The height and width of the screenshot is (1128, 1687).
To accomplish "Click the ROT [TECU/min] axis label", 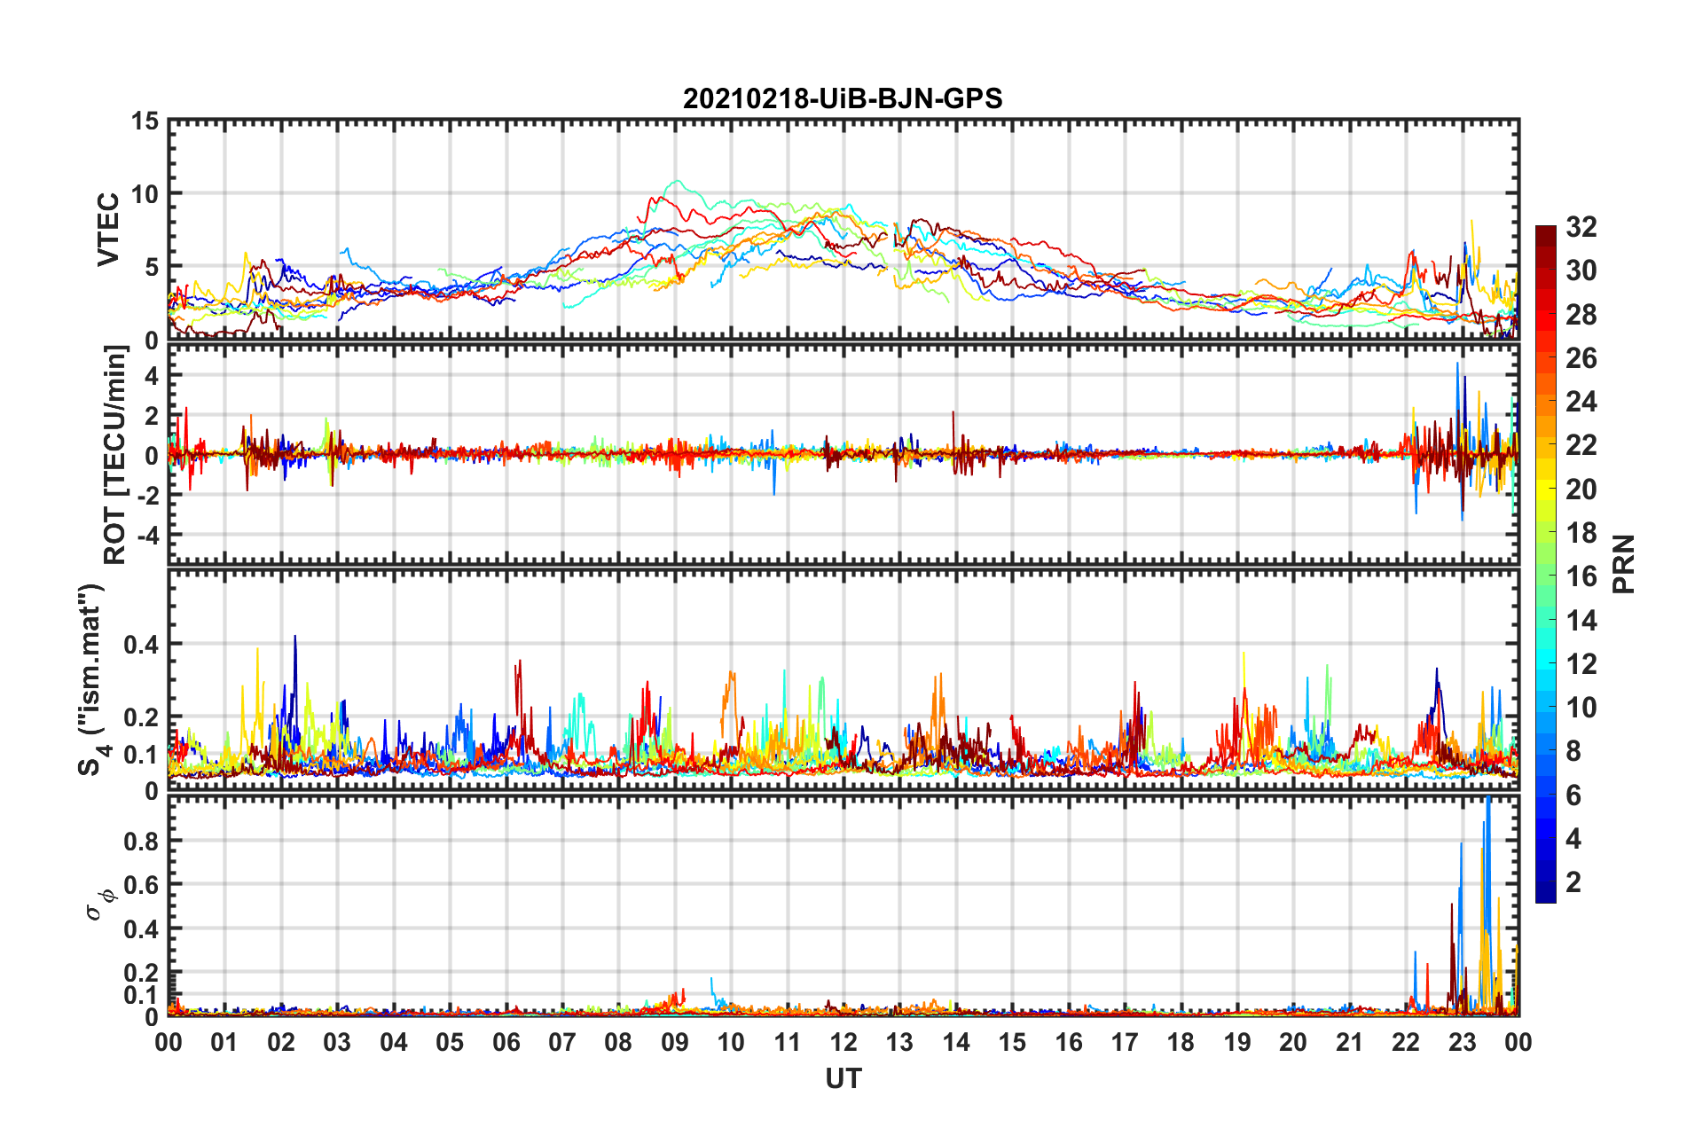I will coord(115,455).
